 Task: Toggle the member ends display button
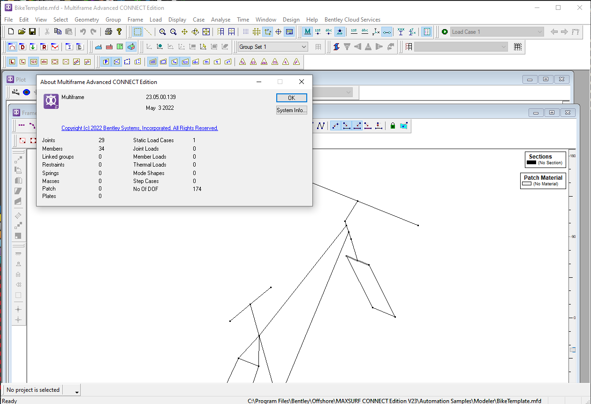pos(387,32)
